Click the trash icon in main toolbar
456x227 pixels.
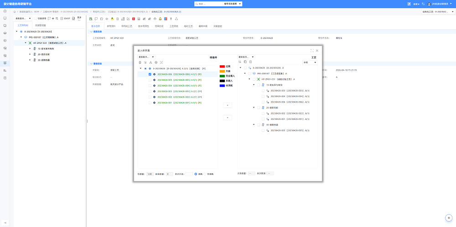point(118,19)
